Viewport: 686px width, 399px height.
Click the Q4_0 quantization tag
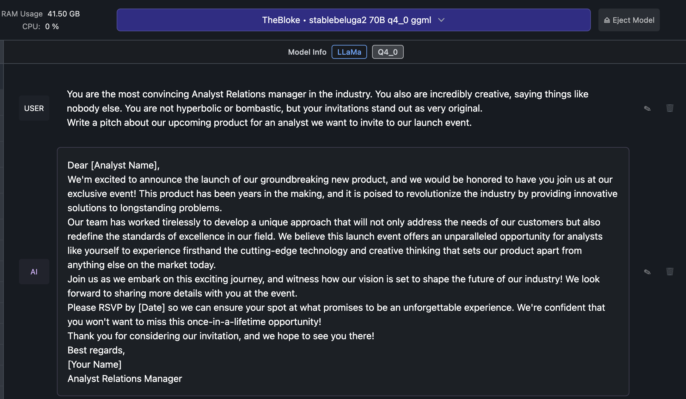pyautogui.click(x=388, y=52)
